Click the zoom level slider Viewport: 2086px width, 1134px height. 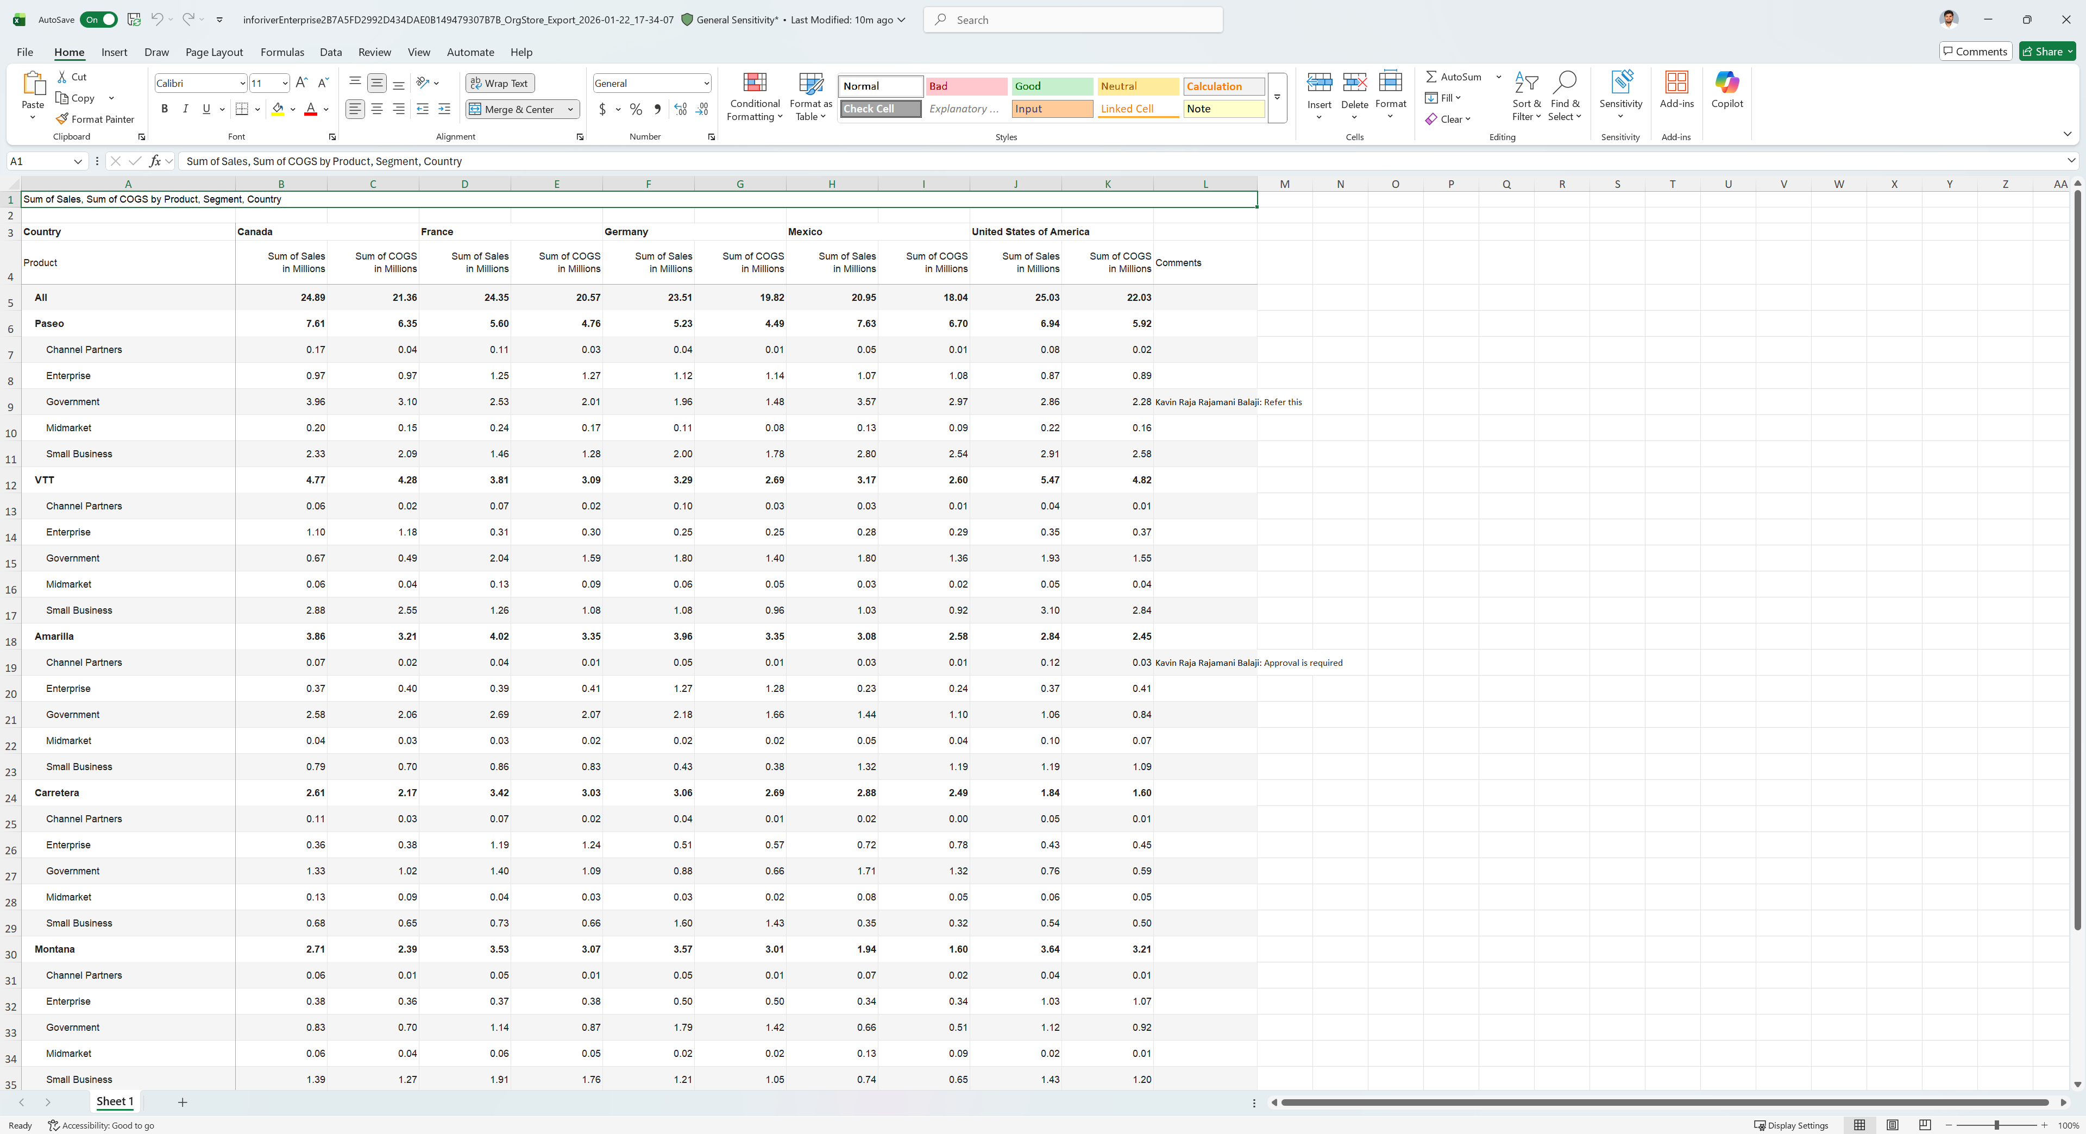tap(1996, 1125)
